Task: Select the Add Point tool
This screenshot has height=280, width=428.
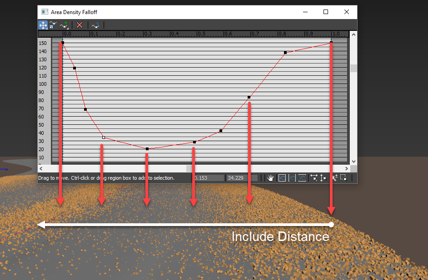Action: (64, 25)
